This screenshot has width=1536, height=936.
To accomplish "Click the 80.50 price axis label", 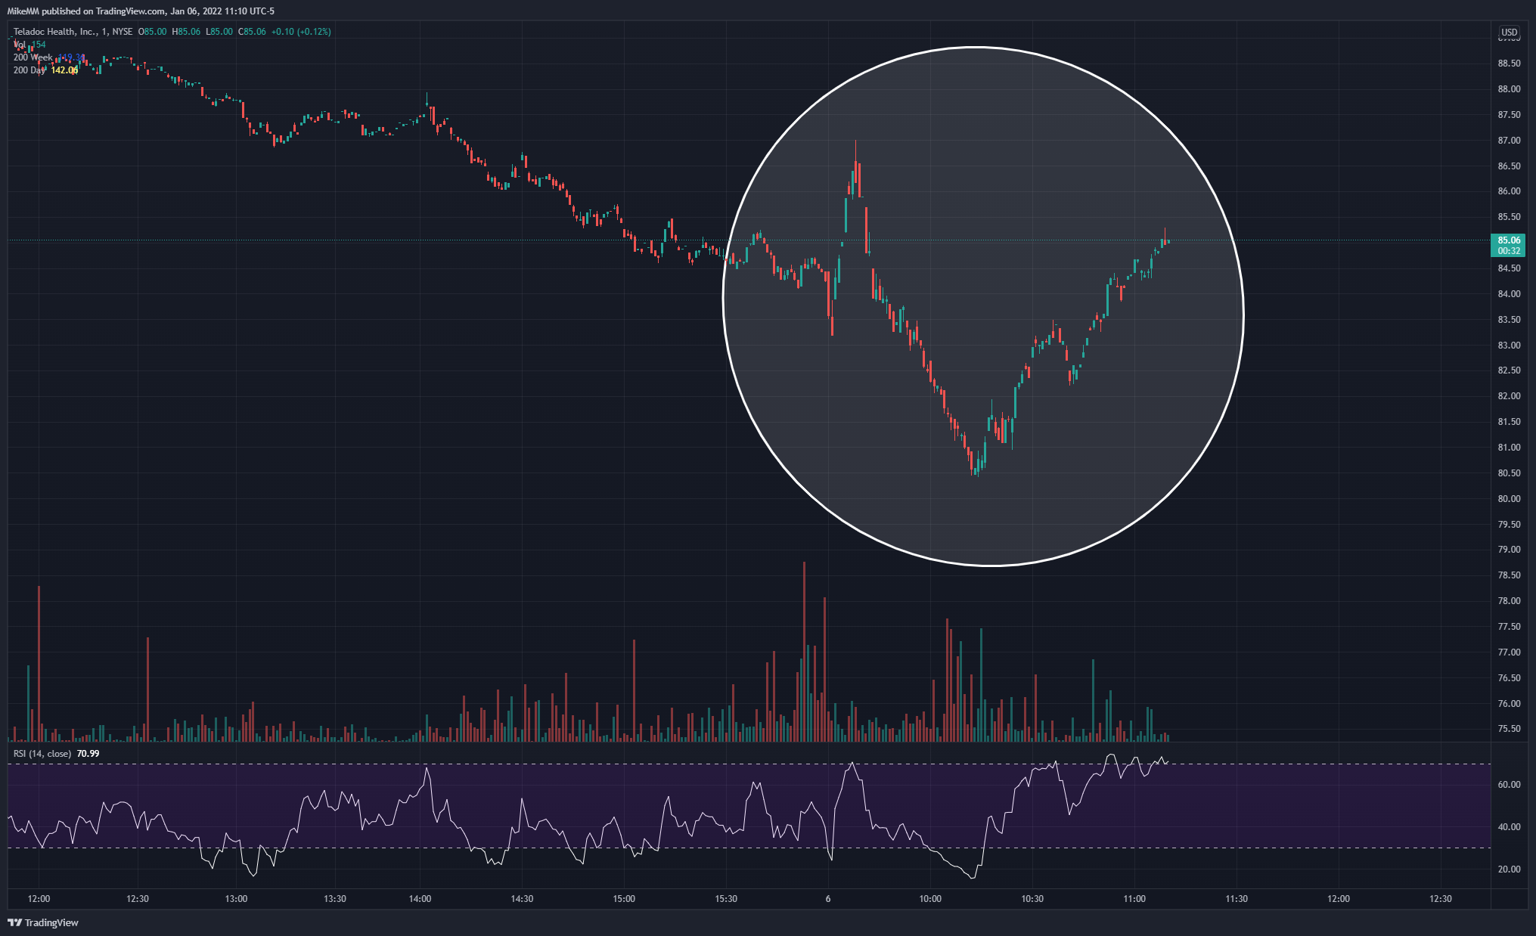I will 1509,473.
